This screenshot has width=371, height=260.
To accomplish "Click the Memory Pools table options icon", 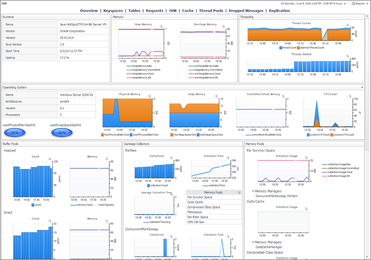I will [x=239, y=192].
